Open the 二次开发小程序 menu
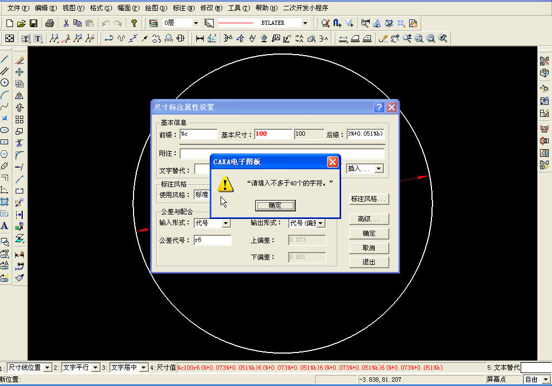This screenshot has height=386, width=552. pyautogui.click(x=305, y=8)
